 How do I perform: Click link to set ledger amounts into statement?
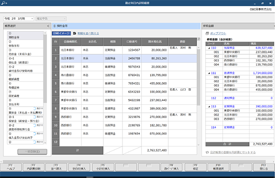[233, 152]
